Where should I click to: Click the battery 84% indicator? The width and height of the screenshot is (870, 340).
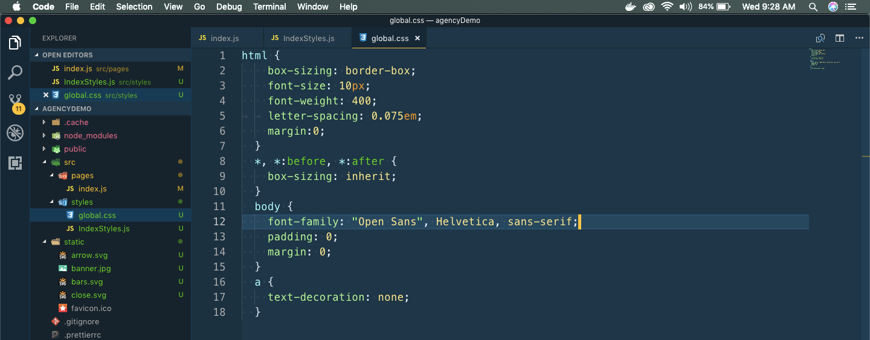coord(715,7)
